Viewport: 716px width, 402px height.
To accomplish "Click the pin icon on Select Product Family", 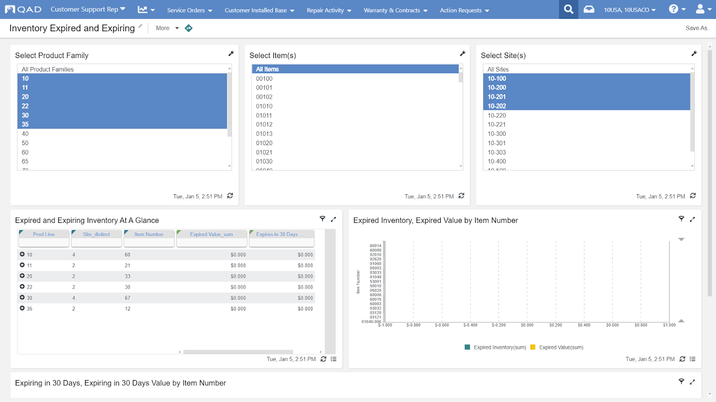I will 231,54.
